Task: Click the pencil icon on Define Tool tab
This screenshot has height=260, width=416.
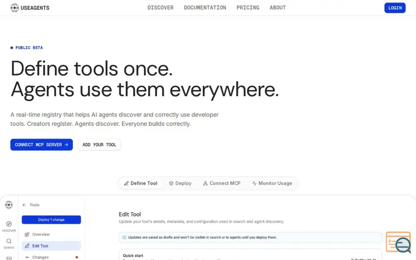Action: [126, 184]
